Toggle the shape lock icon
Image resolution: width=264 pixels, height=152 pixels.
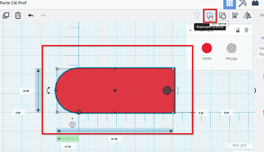point(238,30)
